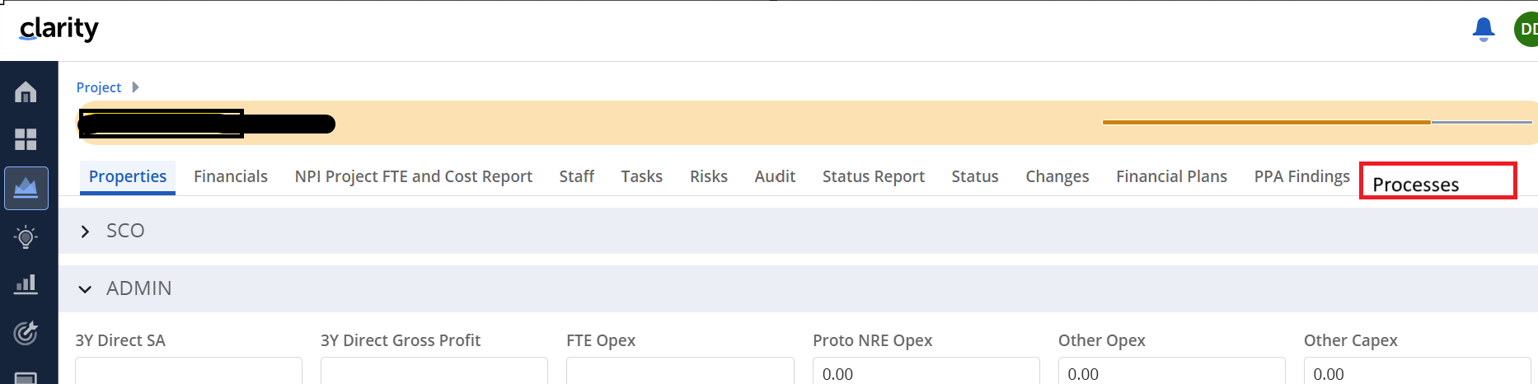Open the Ideas lightbulb icon
This screenshot has width=1538, height=384.
[x=26, y=237]
